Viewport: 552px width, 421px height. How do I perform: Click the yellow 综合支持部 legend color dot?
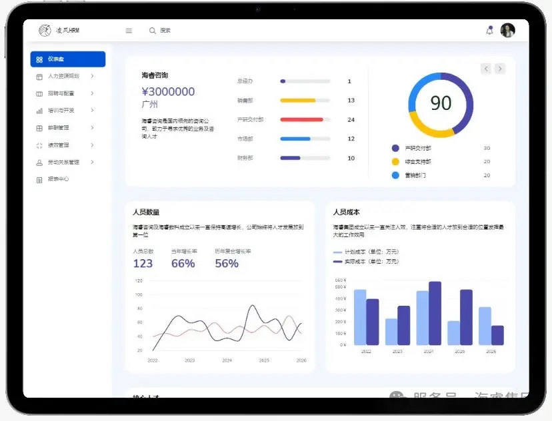pyautogui.click(x=395, y=161)
